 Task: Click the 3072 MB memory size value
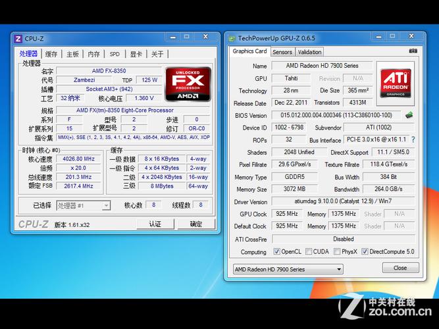pyautogui.click(x=295, y=189)
